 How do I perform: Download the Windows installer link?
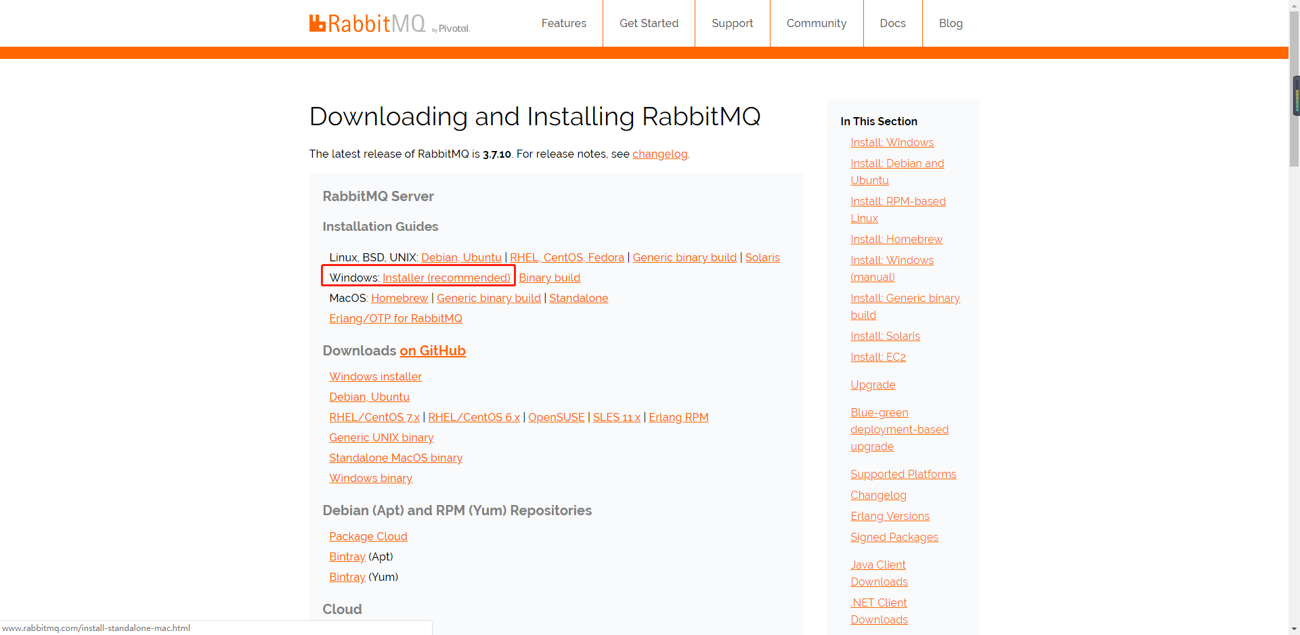pos(375,376)
